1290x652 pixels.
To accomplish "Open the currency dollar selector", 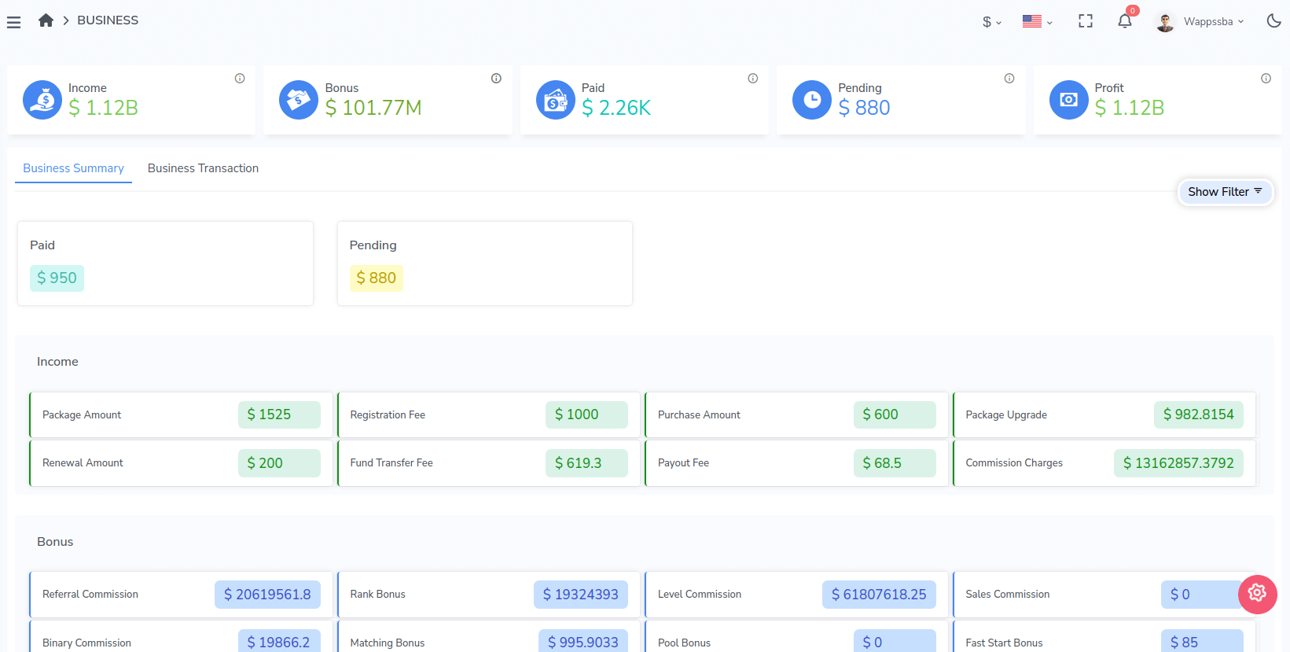I will pos(992,22).
